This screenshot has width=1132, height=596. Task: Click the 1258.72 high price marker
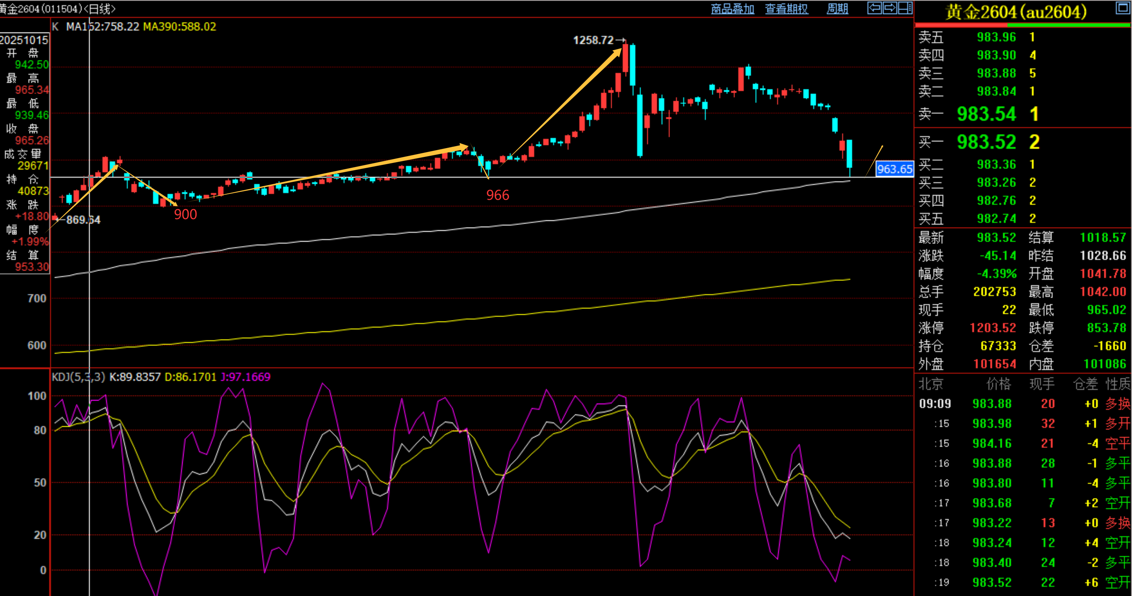coord(593,40)
